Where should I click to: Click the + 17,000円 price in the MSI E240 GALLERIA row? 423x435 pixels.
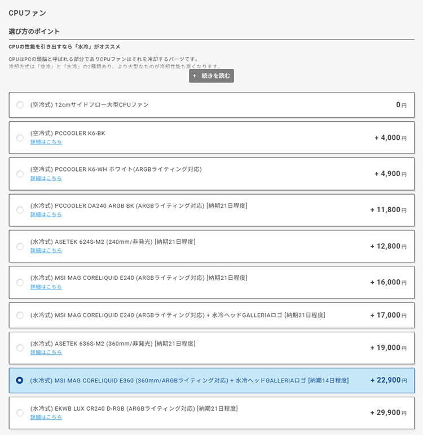coord(389,315)
